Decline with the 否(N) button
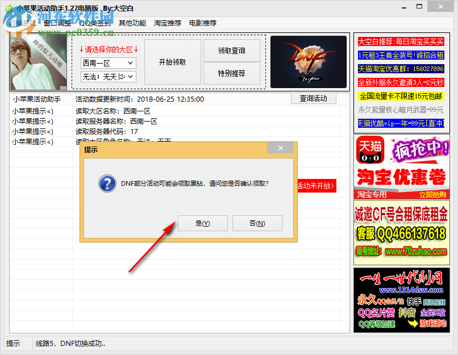Viewport: 458px width, 355px height. coord(257,223)
